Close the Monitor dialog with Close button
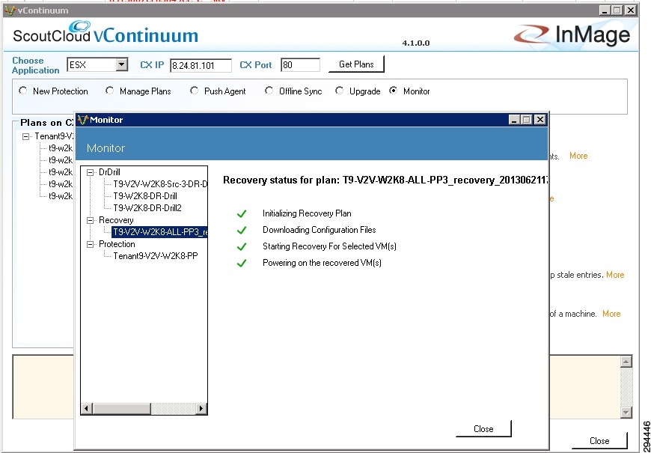Image resolution: width=651 pixels, height=453 pixels. coord(483,428)
